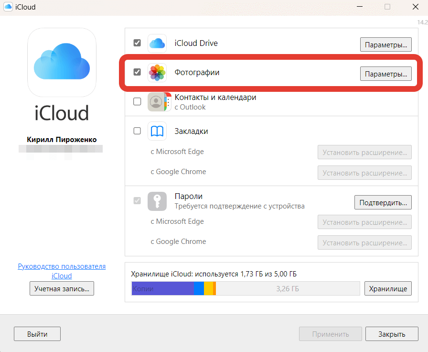Viewport: 428px width, 352px height.
Task: Click the Закрыть button
Action: click(x=392, y=334)
